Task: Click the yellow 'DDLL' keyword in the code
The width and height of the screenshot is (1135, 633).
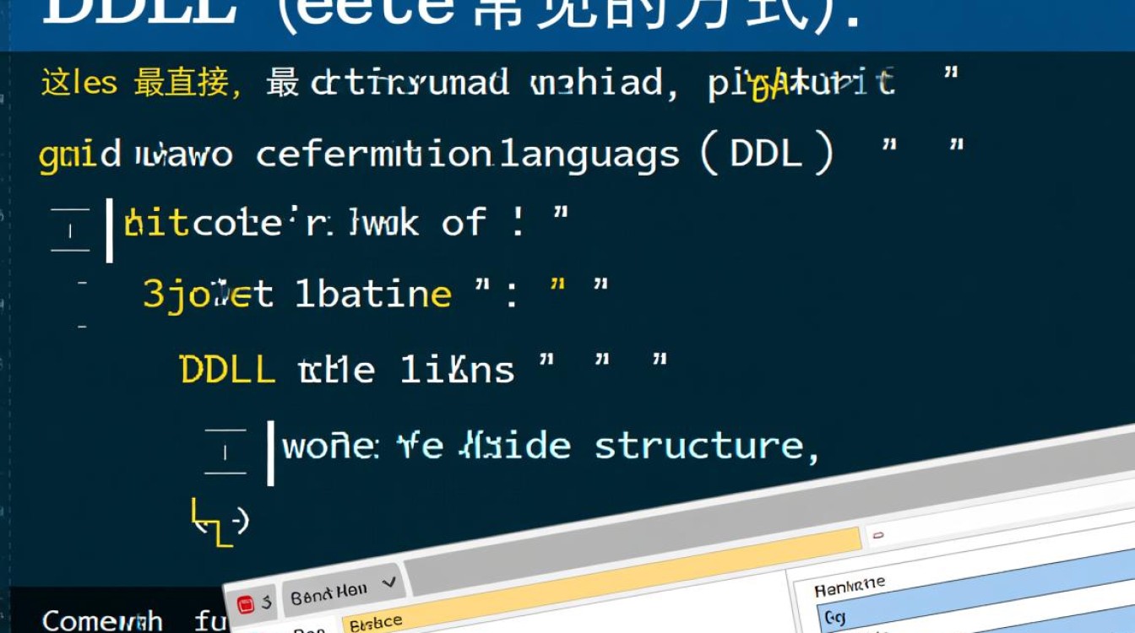Action: (x=228, y=370)
